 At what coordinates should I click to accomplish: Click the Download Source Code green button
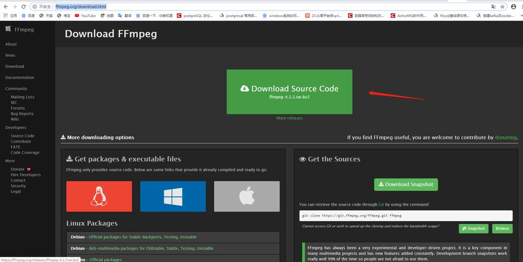click(x=289, y=92)
